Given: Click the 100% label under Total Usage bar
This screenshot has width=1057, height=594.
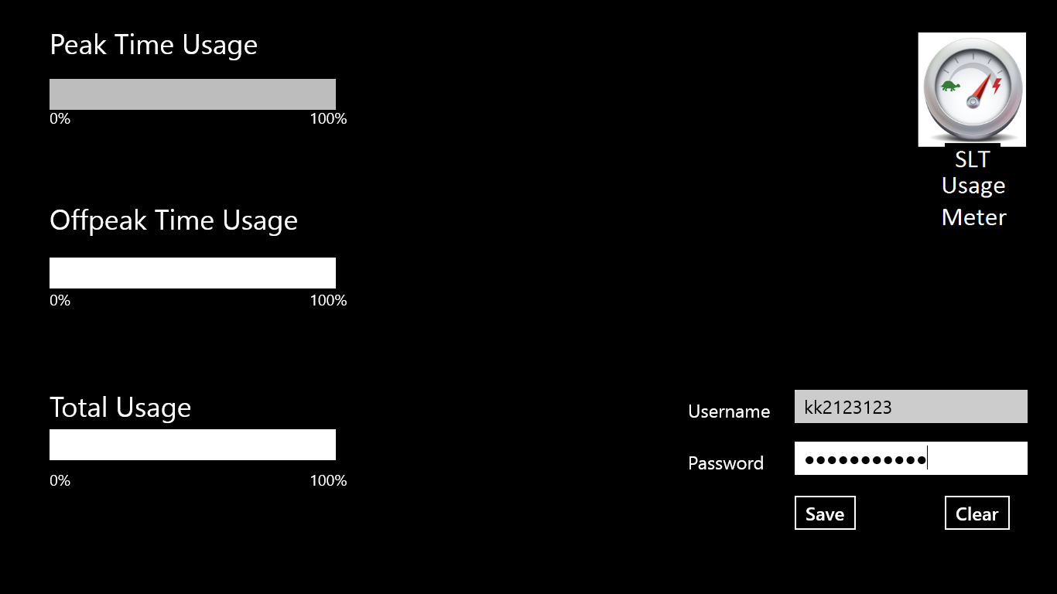Looking at the screenshot, I should point(328,481).
